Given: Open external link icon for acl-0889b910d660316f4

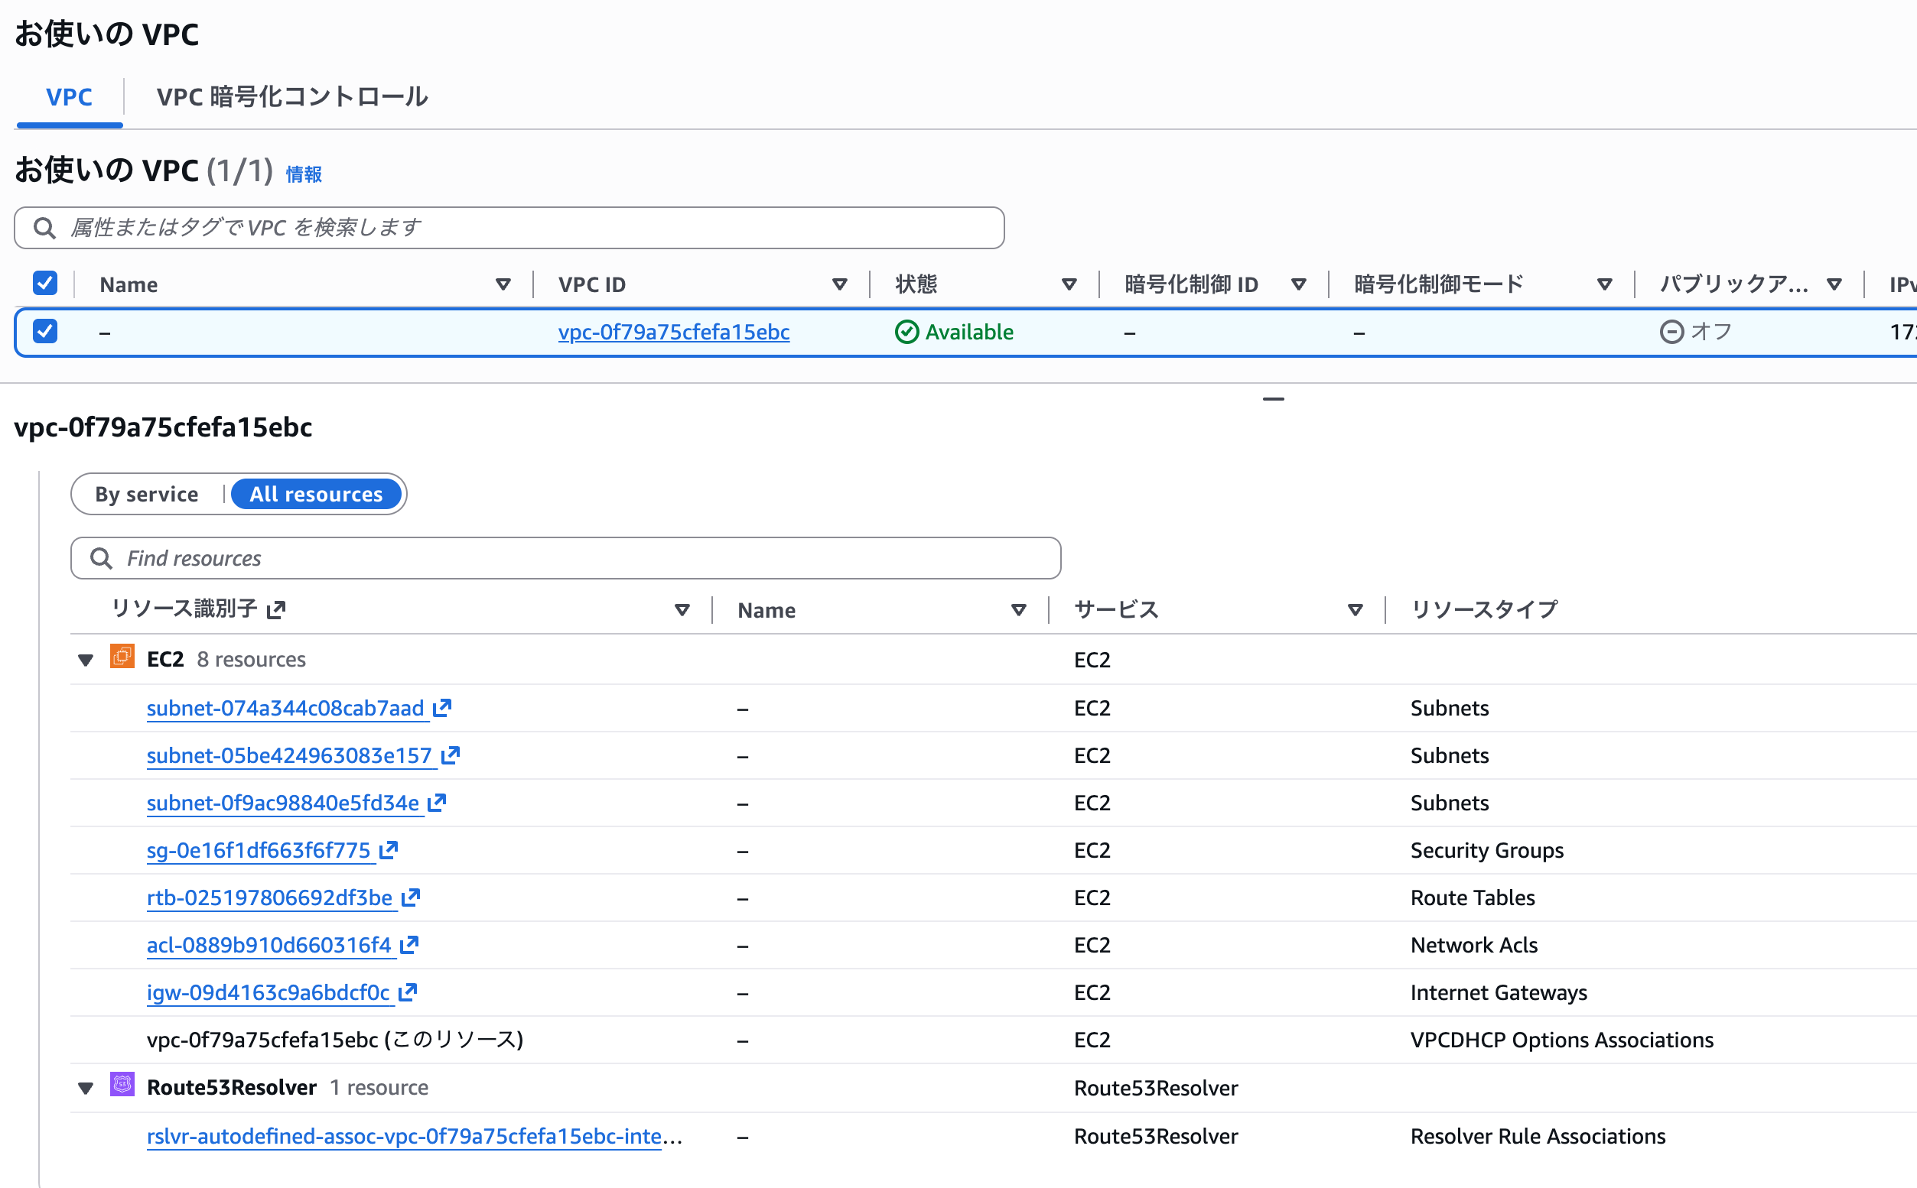Looking at the screenshot, I should (x=408, y=944).
